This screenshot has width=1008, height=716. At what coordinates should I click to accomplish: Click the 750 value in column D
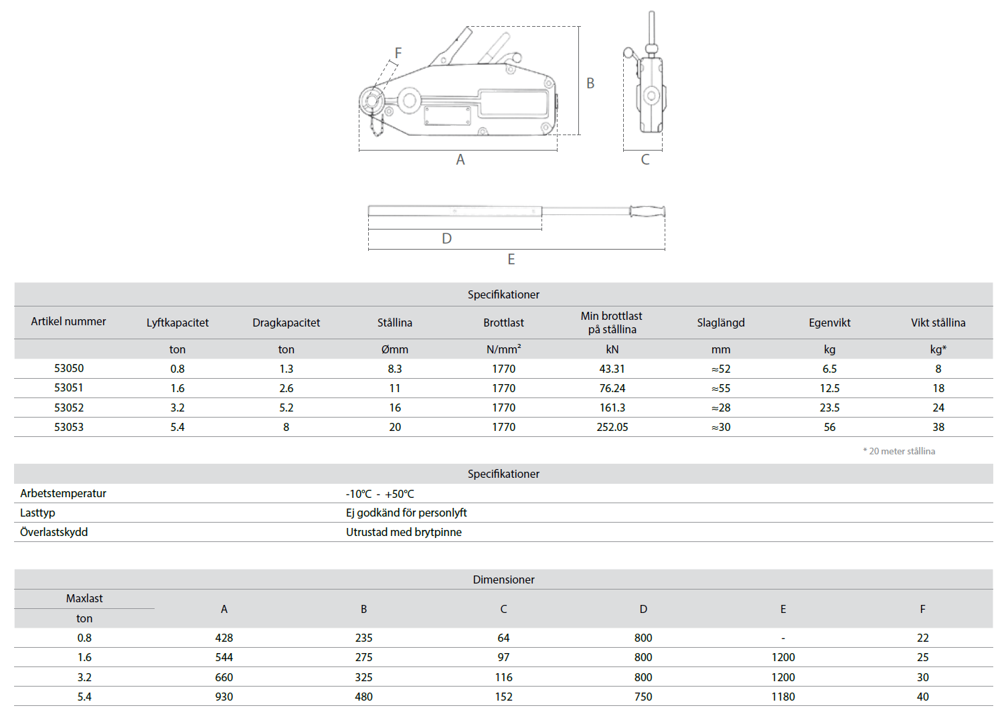tap(643, 697)
